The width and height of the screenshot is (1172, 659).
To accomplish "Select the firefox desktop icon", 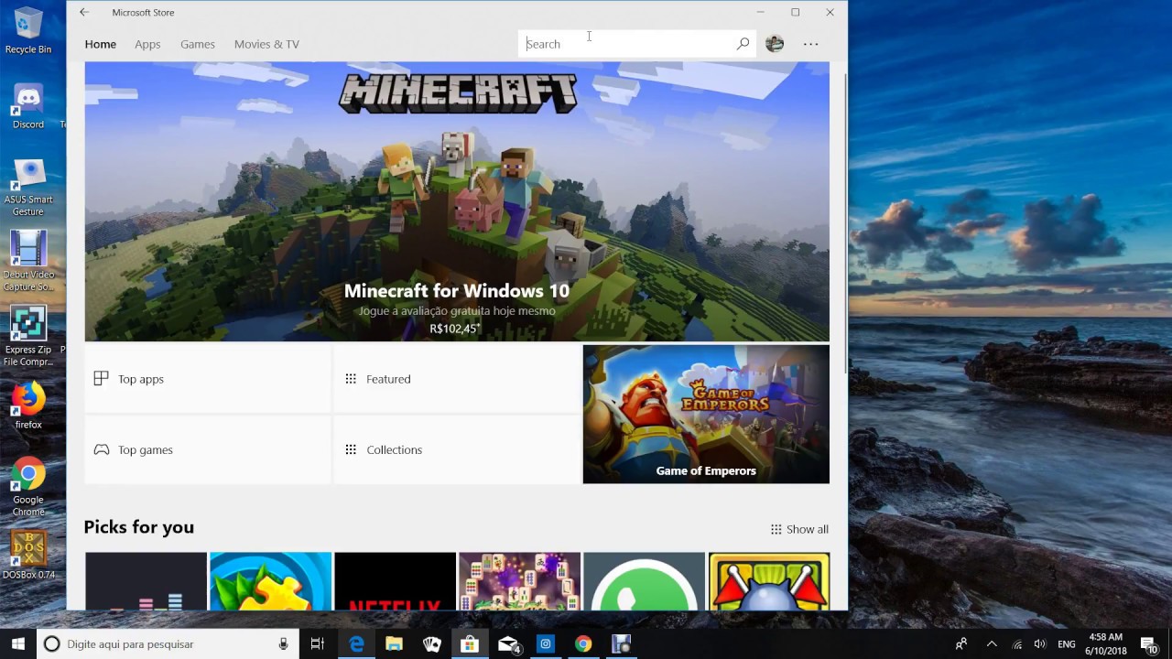I will click(28, 405).
